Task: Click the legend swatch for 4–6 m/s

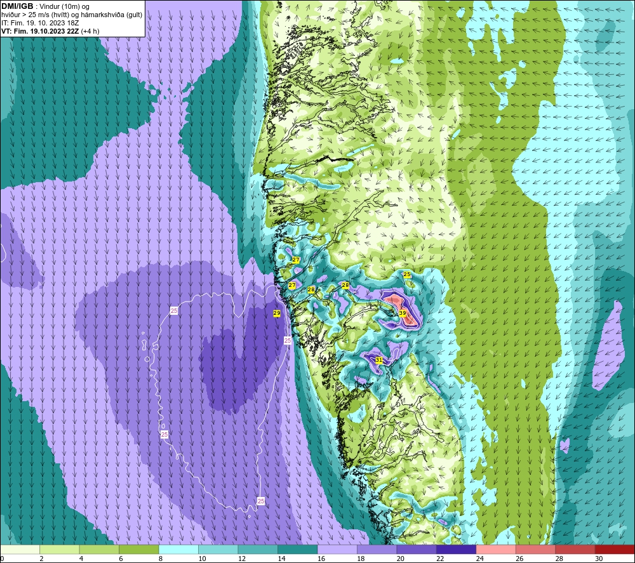Action: [x=99, y=550]
